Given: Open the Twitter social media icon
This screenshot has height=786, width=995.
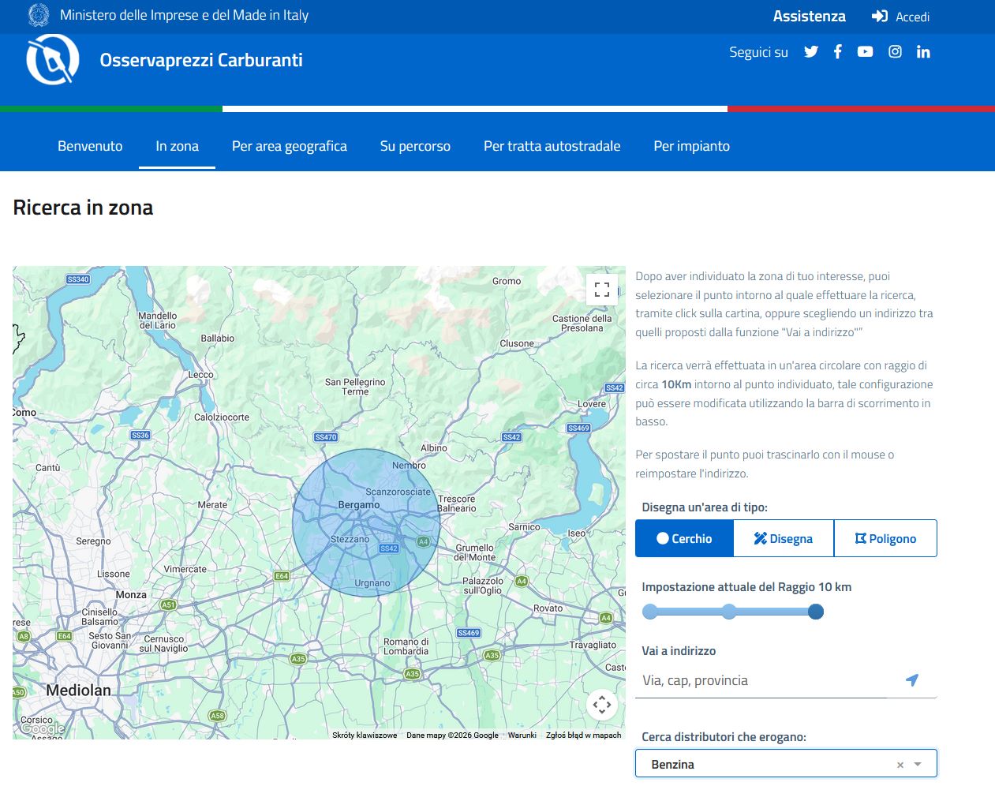Looking at the screenshot, I should (x=810, y=52).
